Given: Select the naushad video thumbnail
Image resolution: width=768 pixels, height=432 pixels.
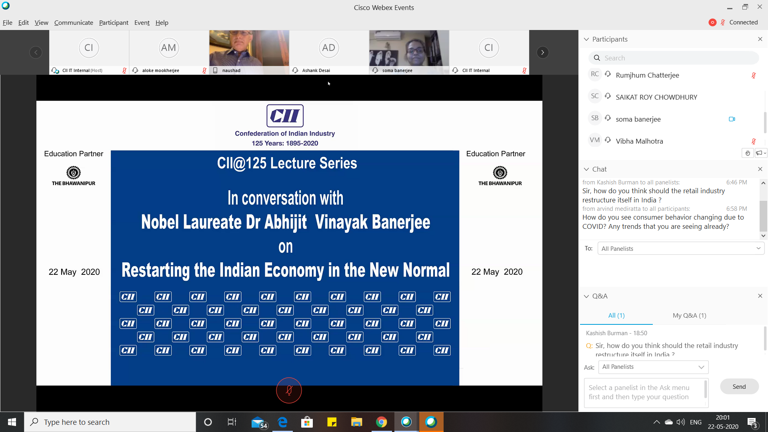Looking at the screenshot, I should click(x=249, y=52).
